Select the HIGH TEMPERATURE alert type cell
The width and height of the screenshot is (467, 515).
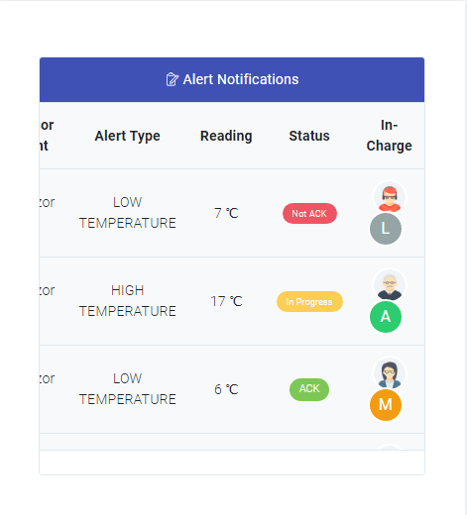[x=127, y=301]
